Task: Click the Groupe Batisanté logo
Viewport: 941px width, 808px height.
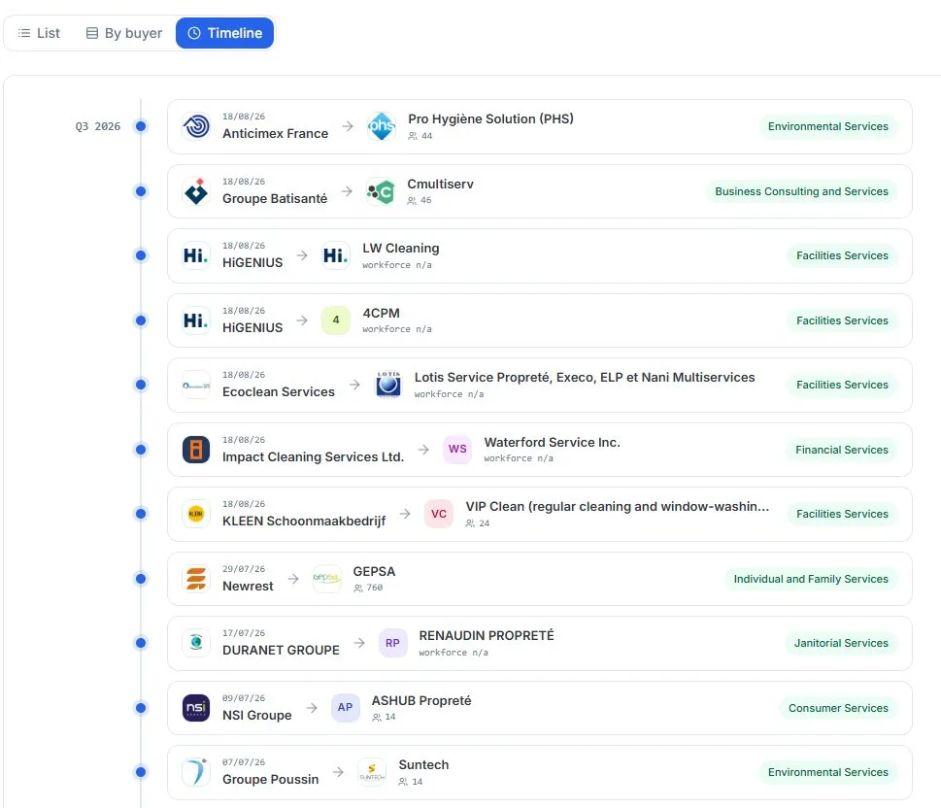Action: pos(196,191)
